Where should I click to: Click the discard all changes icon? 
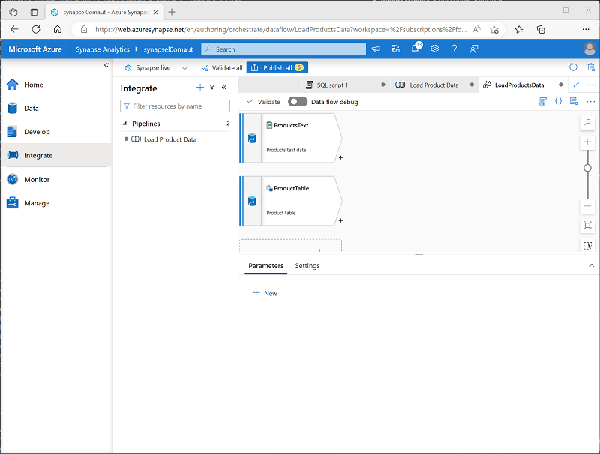[591, 67]
